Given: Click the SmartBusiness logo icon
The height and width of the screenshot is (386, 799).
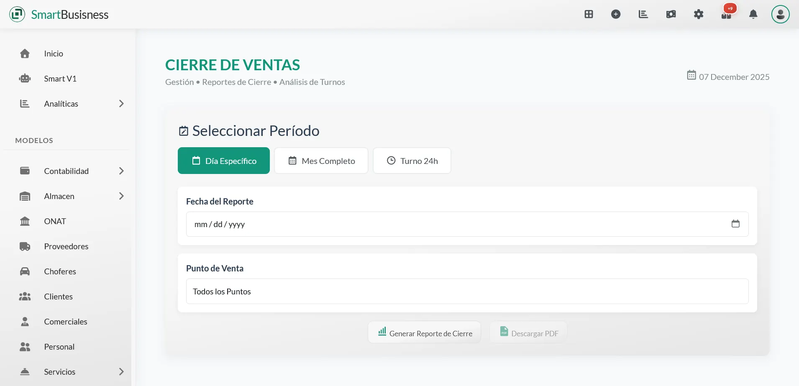Looking at the screenshot, I should (17, 14).
